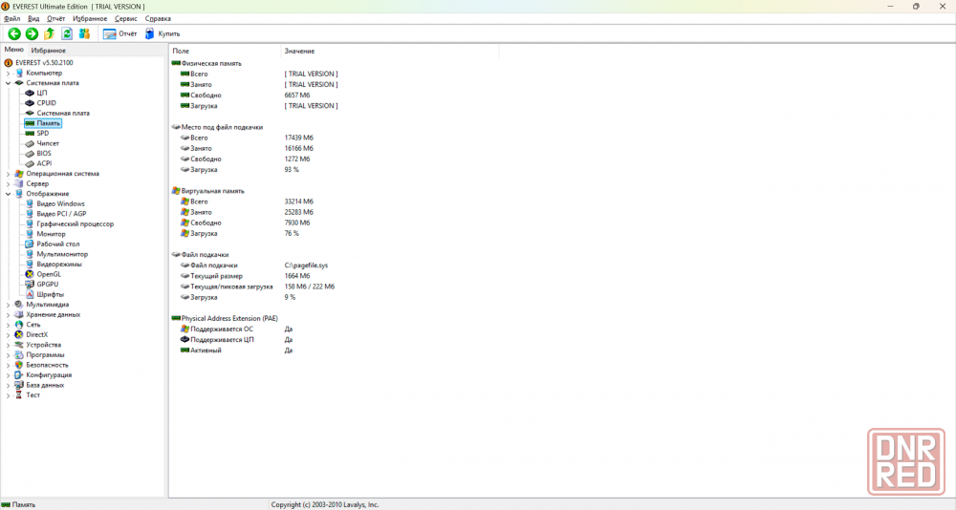Select the C:\pagefile.sys value
Image resolution: width=956 pixels, height=510 pixels.
click(x=306, y=266)
